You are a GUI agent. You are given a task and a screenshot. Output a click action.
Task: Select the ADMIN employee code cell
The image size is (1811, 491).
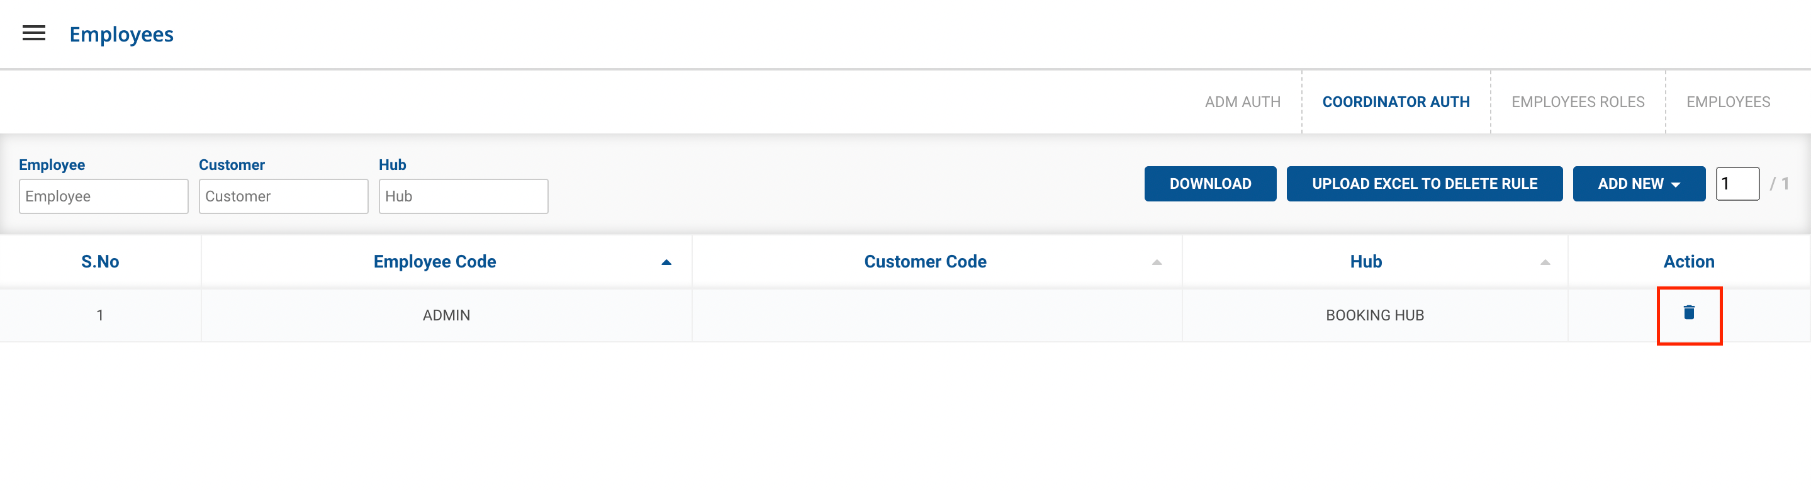446,315
